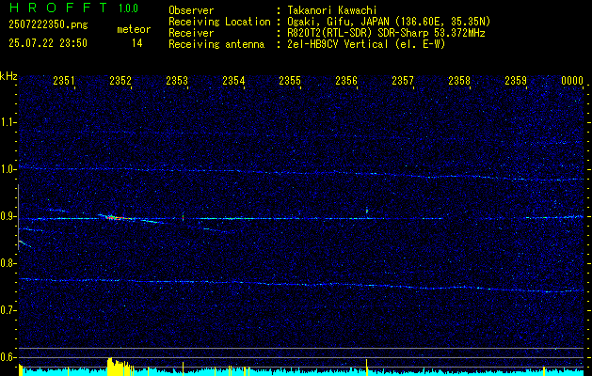Screen dimensions: 592x376
Task: Click the 2356 time marker
Action: [x=346, y=81]
